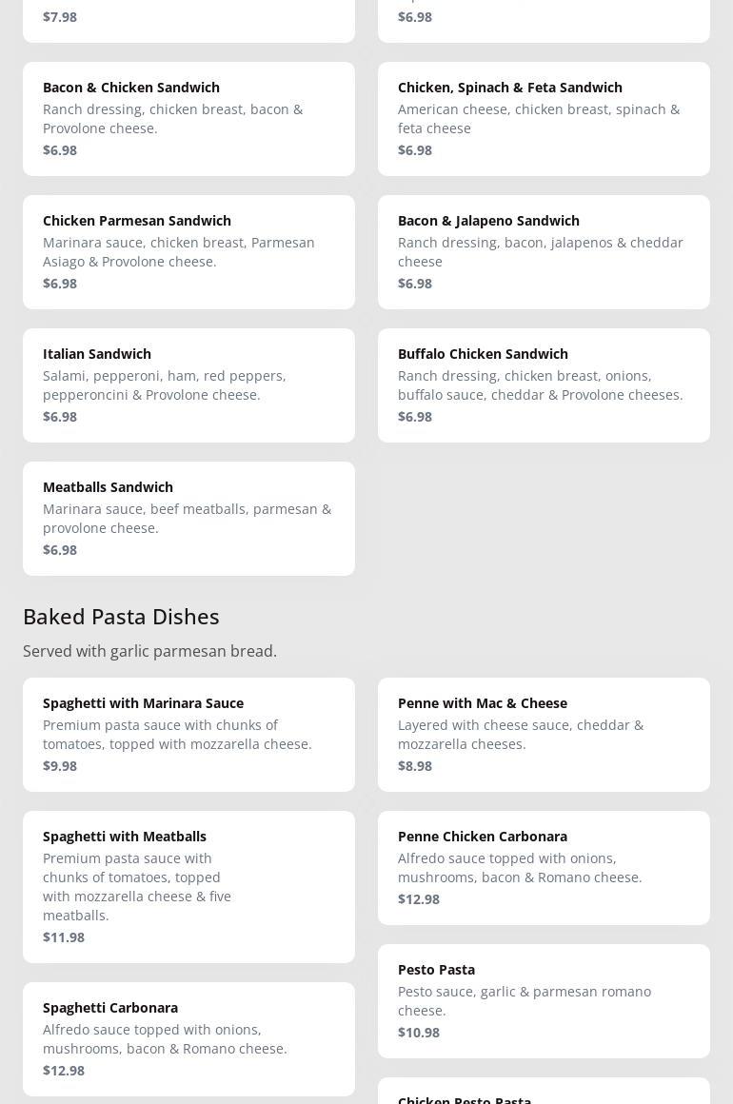The height and width of the screenshot is (1104, 733).
Task: Choose the Penne with Mac & Cheese dish
Action: [544, 734]
